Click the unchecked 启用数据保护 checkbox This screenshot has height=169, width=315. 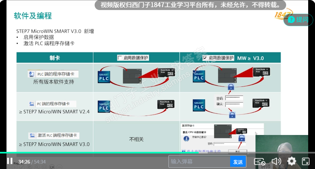(x=120, y=58)
